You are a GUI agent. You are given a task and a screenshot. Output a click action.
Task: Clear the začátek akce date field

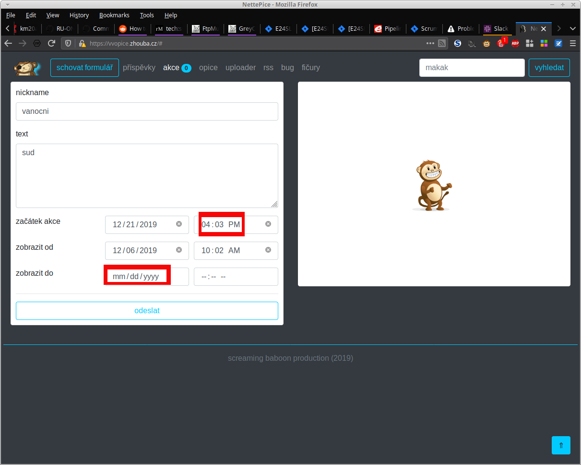179,224
